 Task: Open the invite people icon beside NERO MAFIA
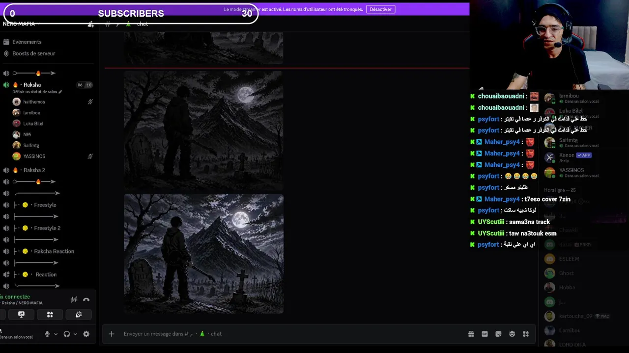click(x=91, y=25)
